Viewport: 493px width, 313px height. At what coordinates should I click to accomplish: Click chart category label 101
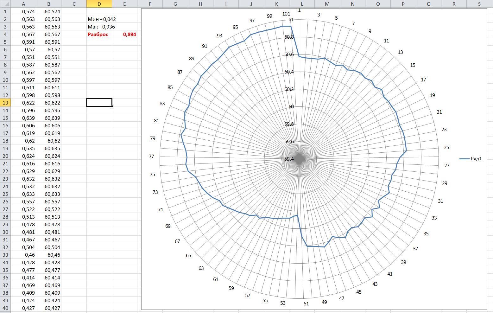pyautogui.click(x=286, y=14)
